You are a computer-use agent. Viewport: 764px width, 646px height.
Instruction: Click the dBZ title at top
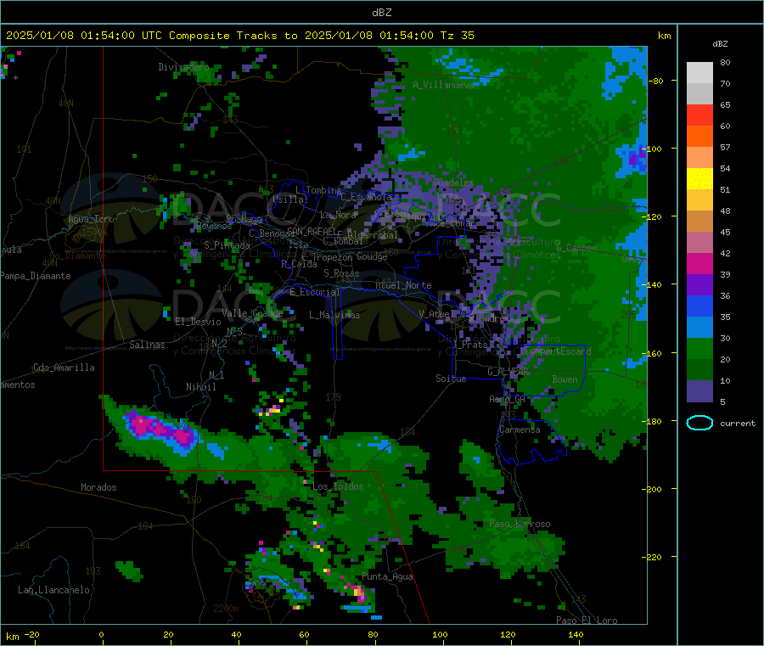(381, 13)
